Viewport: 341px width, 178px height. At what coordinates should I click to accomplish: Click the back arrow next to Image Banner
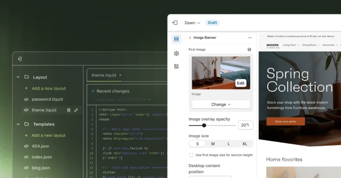pyautogui.click(x=190, y=38)
